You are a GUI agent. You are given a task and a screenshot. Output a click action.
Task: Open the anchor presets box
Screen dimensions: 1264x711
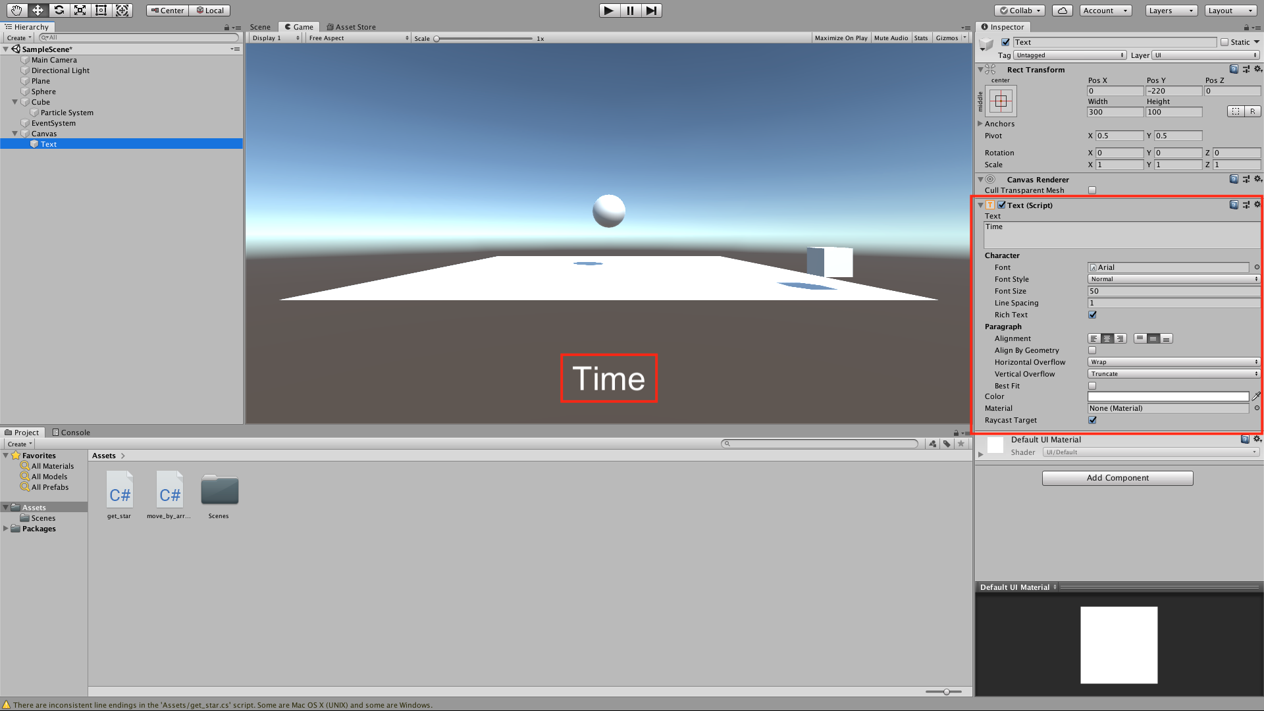click(1001, 101)
